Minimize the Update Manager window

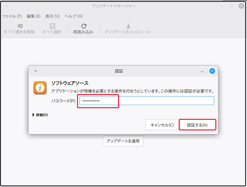[221, 6]
